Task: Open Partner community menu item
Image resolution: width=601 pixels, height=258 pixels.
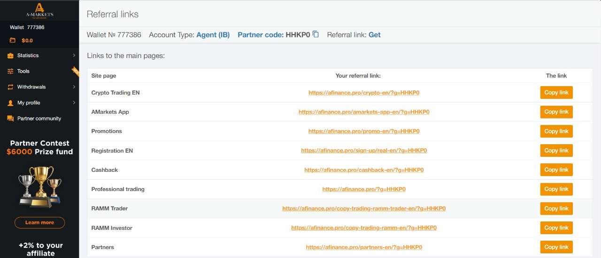Action: 39,119
